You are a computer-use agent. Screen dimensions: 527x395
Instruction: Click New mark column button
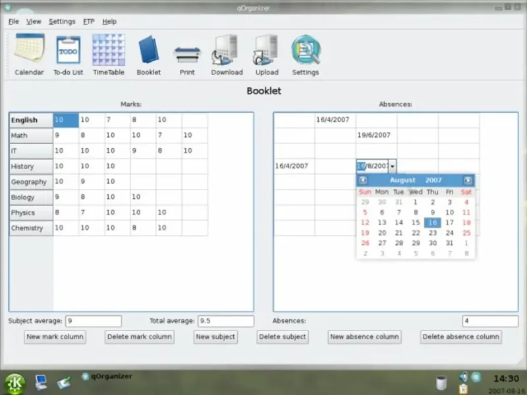click(x=55, y=337)
